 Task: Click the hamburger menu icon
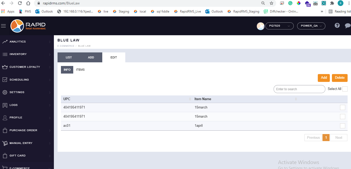click(3, 26)
